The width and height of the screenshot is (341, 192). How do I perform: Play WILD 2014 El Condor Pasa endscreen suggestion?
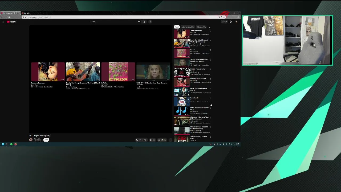153,72
